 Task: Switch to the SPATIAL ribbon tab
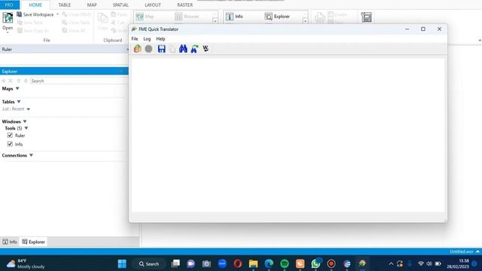pyautogui.click(x=120, y=5)
